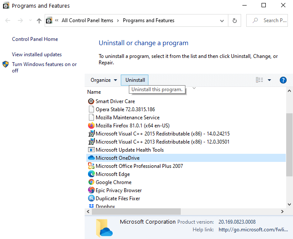Viewport: 293px width, 239px height.
Task: Go up one folder level
Action: [39, 20]
